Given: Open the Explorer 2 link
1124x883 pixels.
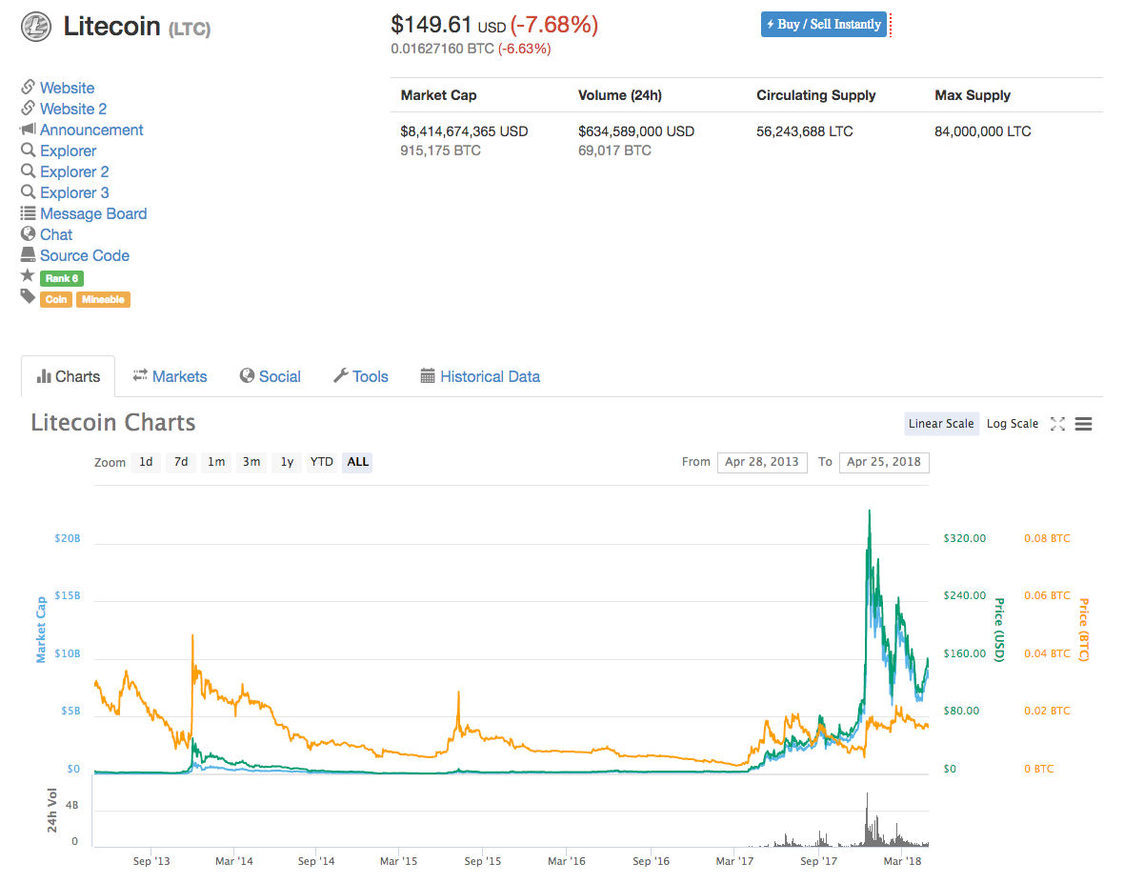Looking at the screenshot, I should click(x=74, y=171).
